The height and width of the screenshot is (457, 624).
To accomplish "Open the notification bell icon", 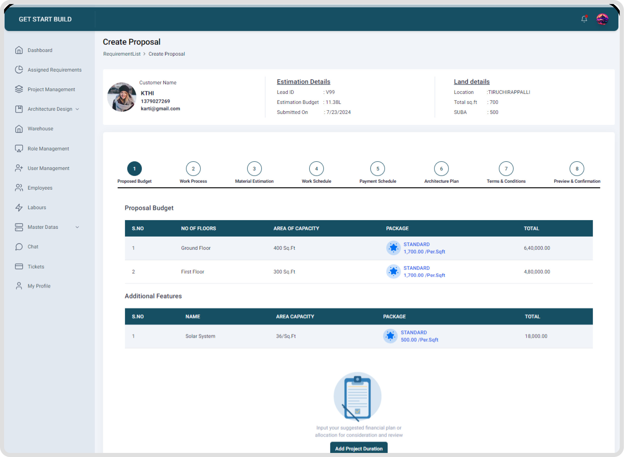I will point(584,19).
